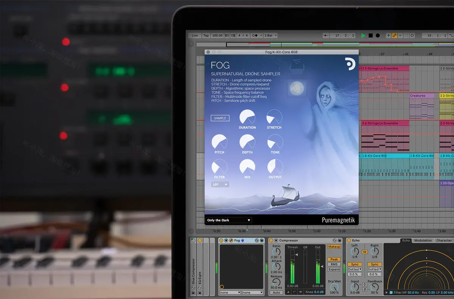Select the Compressor transfer curve view icon
The height and width of the screenshot is (299, 454).
(x=294, y=292)
